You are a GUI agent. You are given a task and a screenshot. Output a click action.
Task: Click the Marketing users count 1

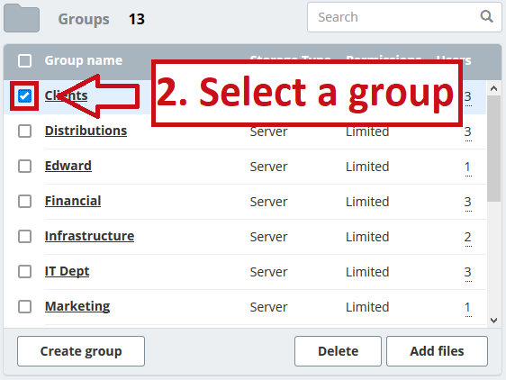(468, 308)
